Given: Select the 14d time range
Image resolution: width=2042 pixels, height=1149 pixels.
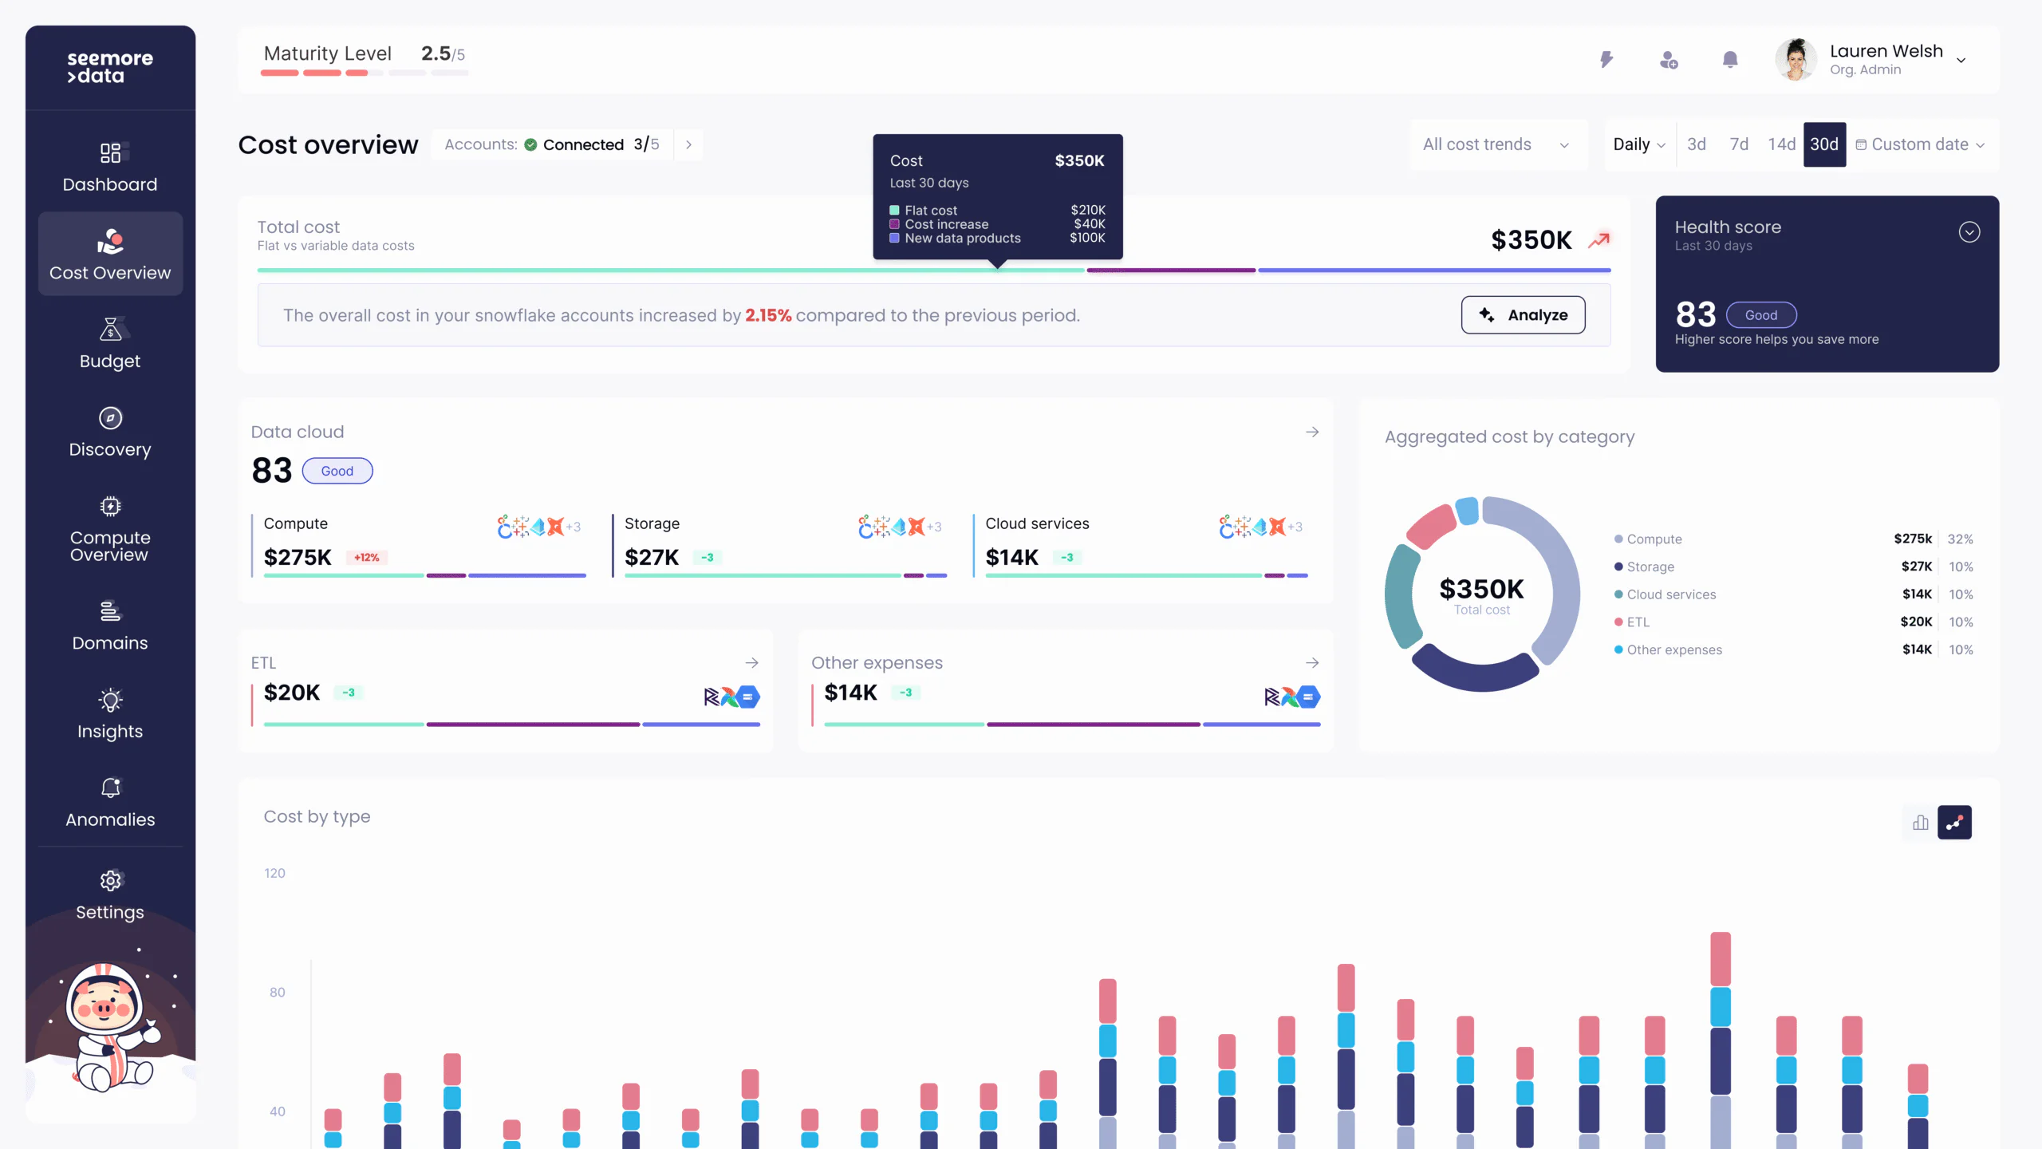Looking at the screenshot, I should 1781,145.
